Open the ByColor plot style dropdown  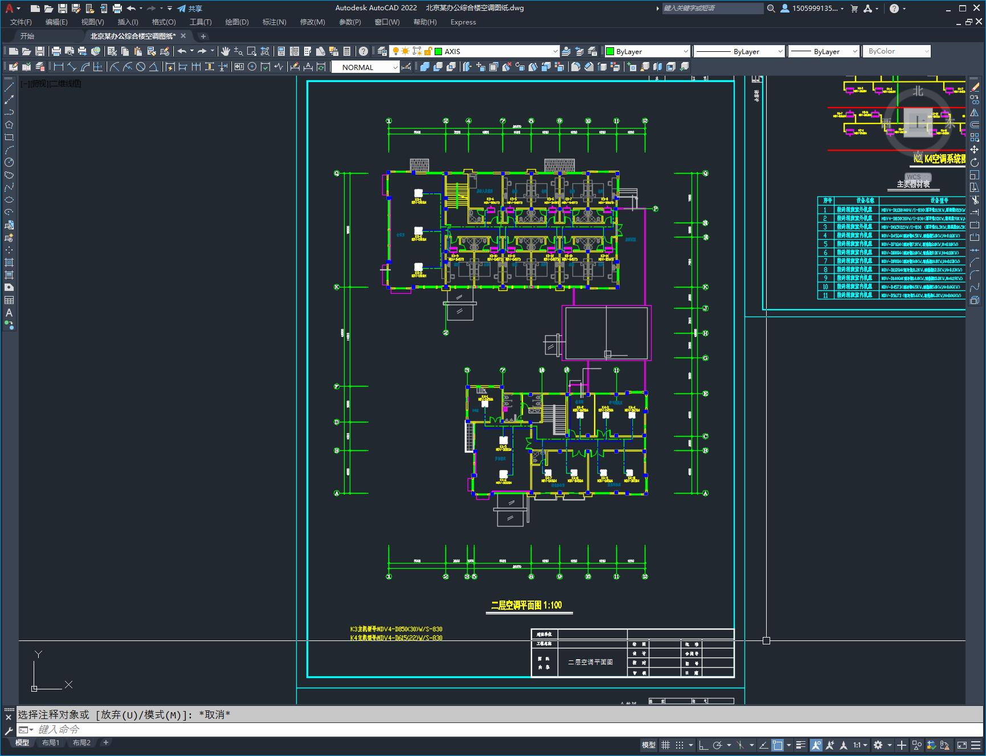pyautogui.click(x=926, y=51)
